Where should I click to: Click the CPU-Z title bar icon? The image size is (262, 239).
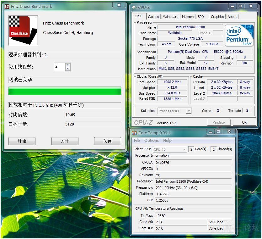point(134,8)
